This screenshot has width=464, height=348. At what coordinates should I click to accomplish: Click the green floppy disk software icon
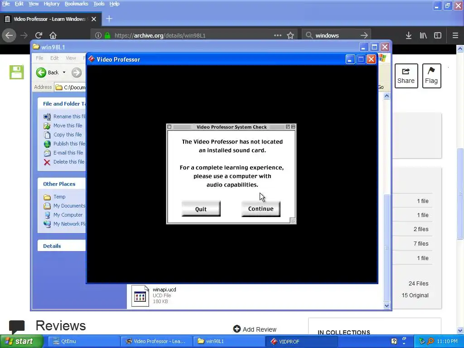click(17, 72)
